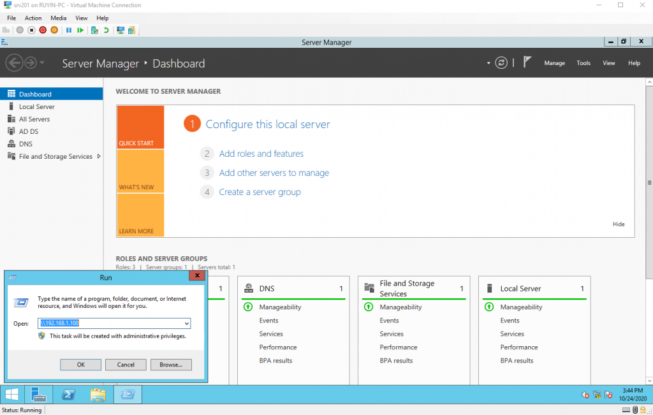The width and height of the screenshot is (653, 415).
Task: Click Cancel in the Run dialog
Action: click(126, 365)
